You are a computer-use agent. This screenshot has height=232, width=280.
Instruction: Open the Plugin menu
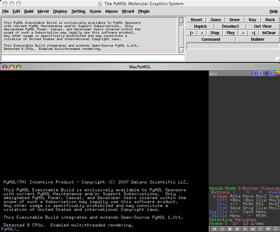point(144,11)
